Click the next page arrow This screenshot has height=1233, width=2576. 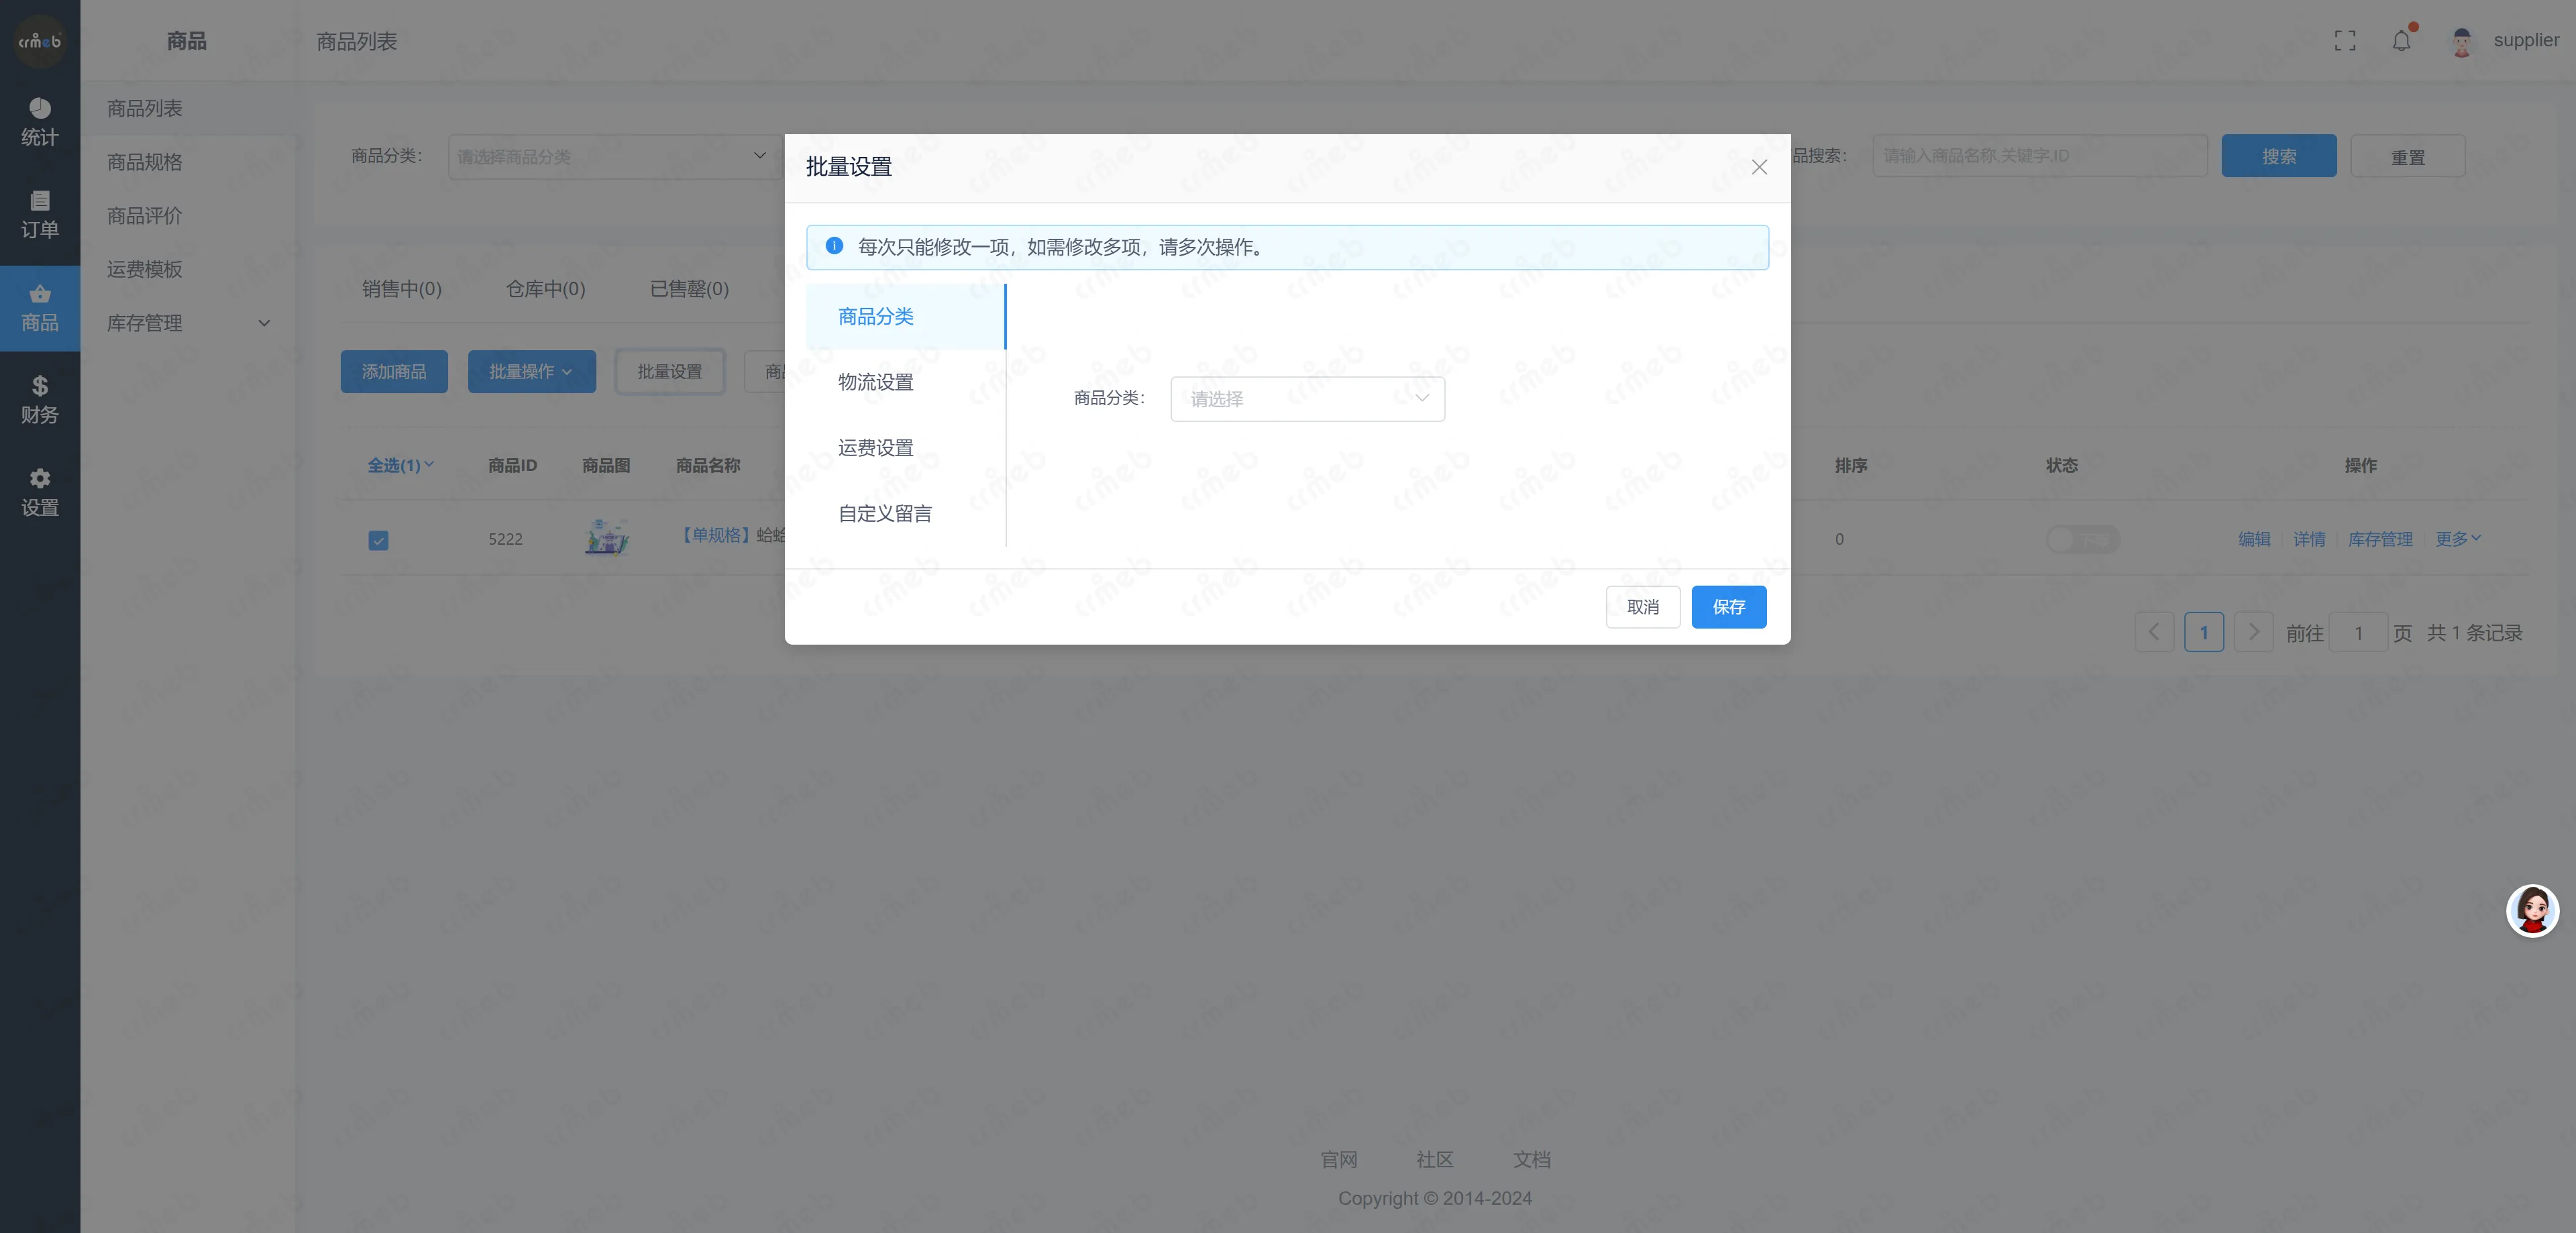(2254, 632)
